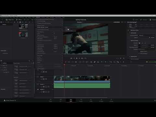Click the viewer timecode field
The image size is (156, 117).
coord(117,22)
